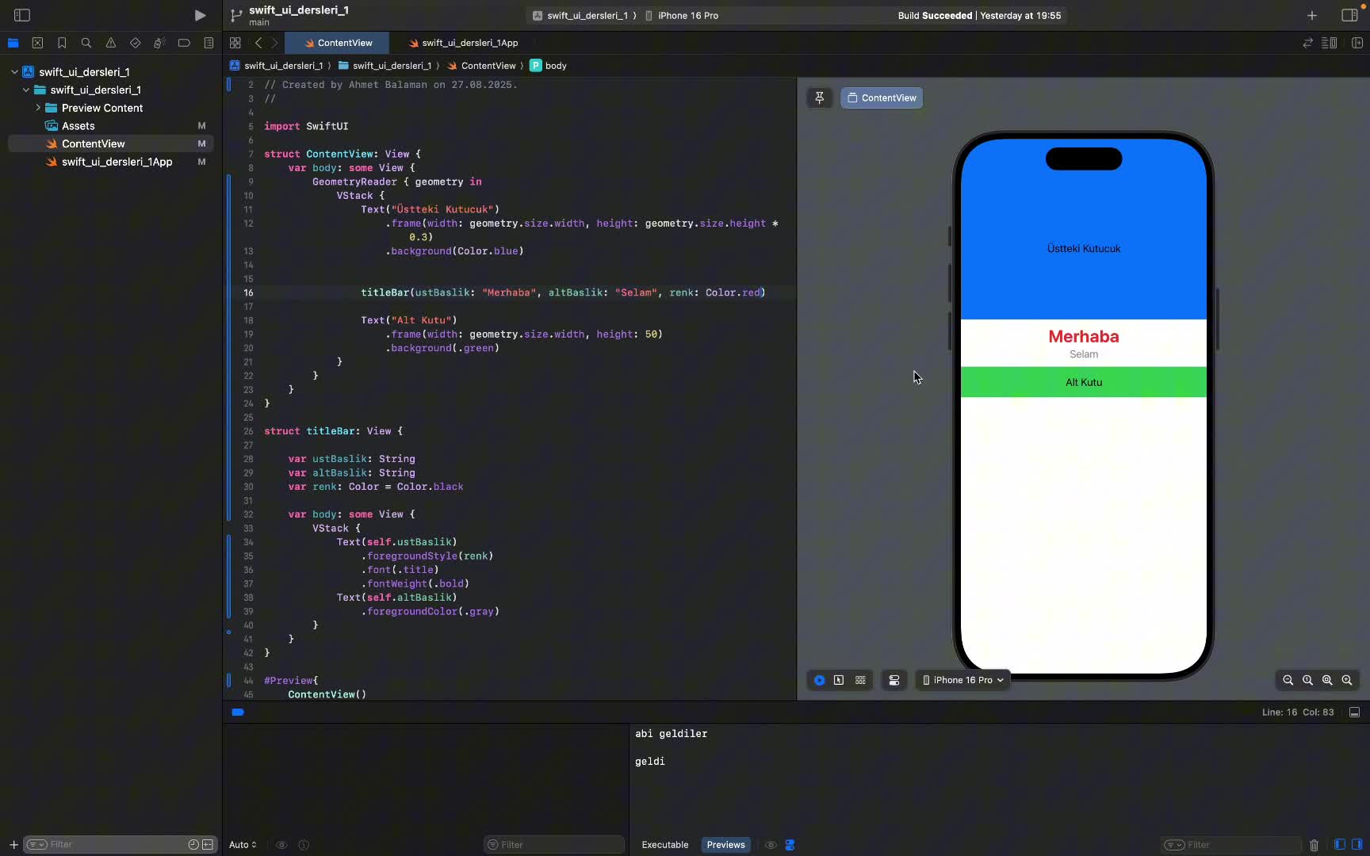Switch console to Executable output
Image resolution: width=1370 pixels, height=856 pixels.
(x=664, y=845)
